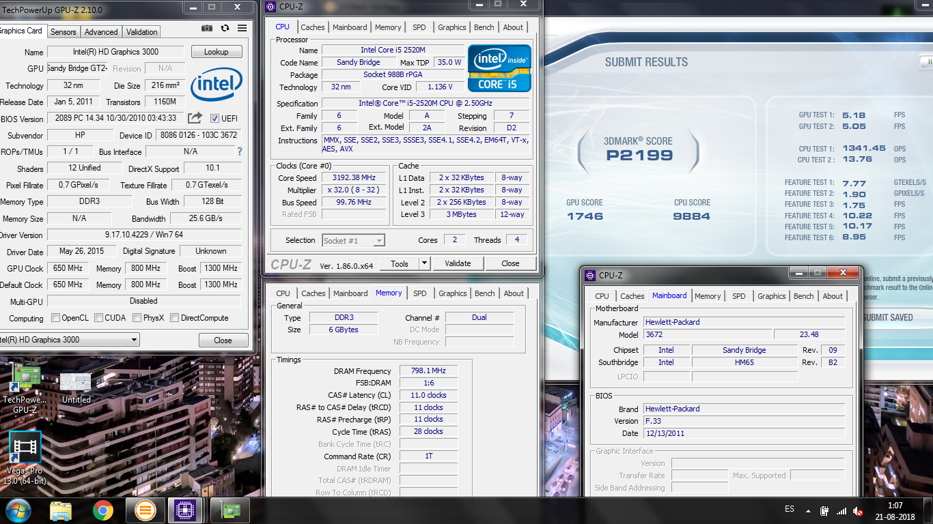Click the DRAM Frequency value 798.1 MHz
Screen dimensions: 933x524
coord(428,370)
